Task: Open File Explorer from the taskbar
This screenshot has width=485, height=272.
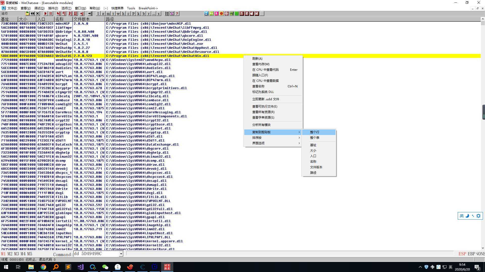Action: [31, 267]
